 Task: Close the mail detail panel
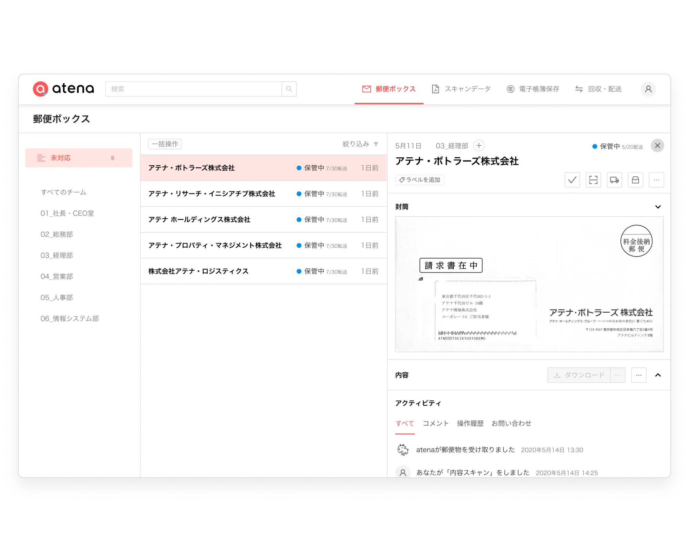tap(657, 146)
